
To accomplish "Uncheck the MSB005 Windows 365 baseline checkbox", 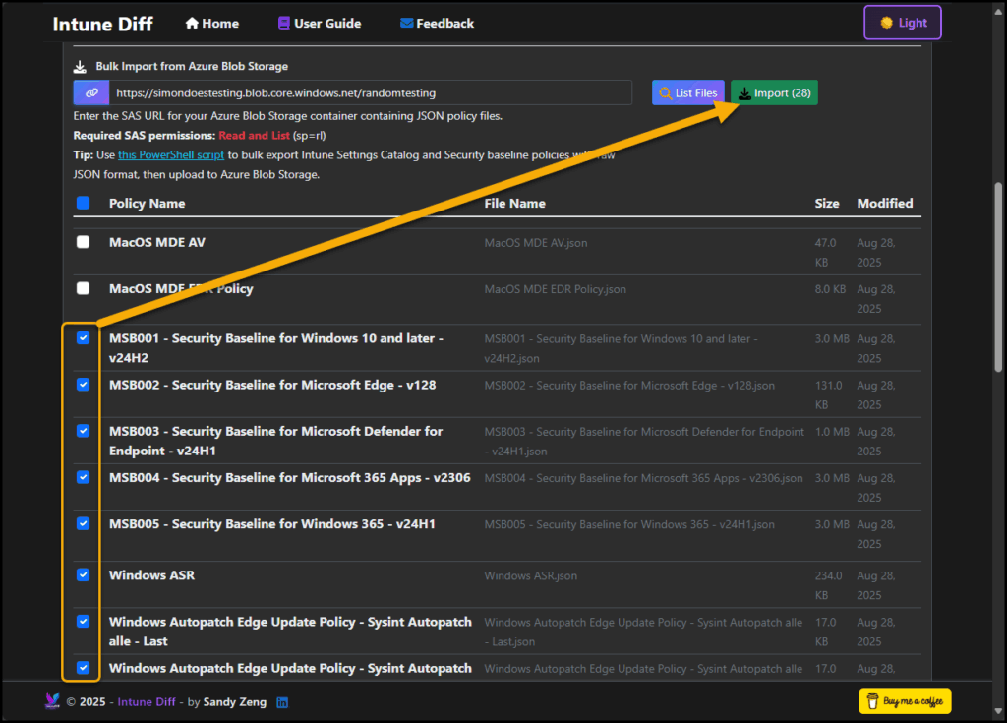I will pos(83,523).
